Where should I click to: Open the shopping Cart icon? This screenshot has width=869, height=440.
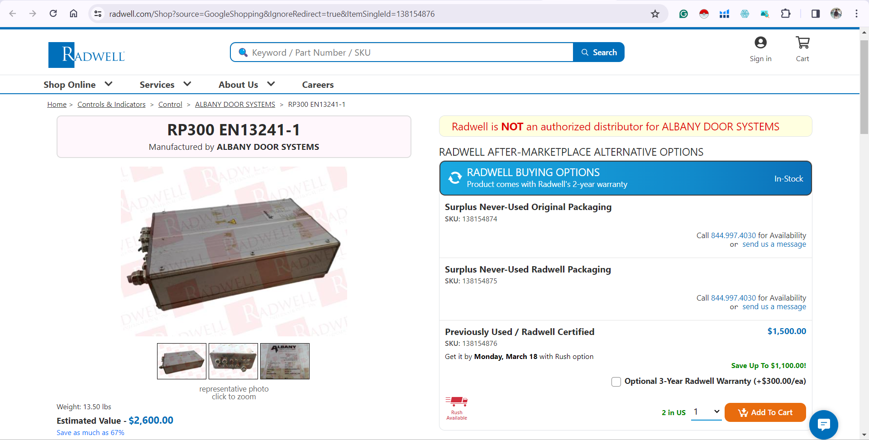[x=802, y=43]
